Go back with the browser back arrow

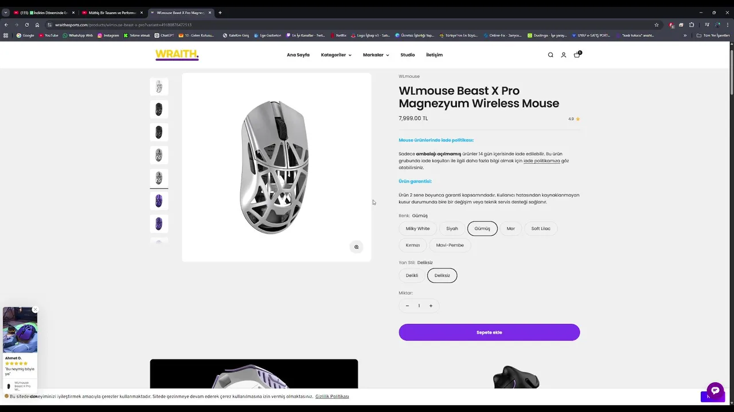click(6, 25)
